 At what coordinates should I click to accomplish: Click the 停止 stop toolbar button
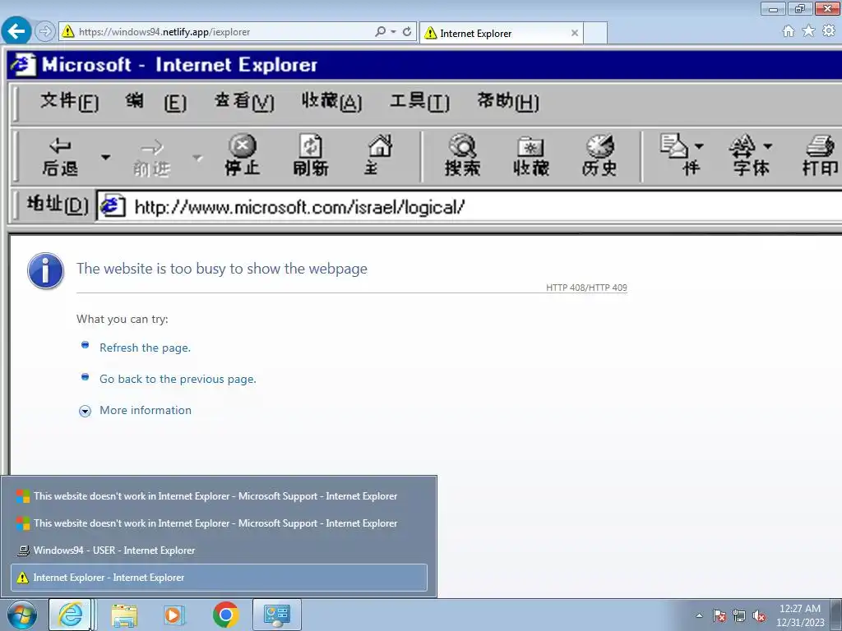click(243, 155)
